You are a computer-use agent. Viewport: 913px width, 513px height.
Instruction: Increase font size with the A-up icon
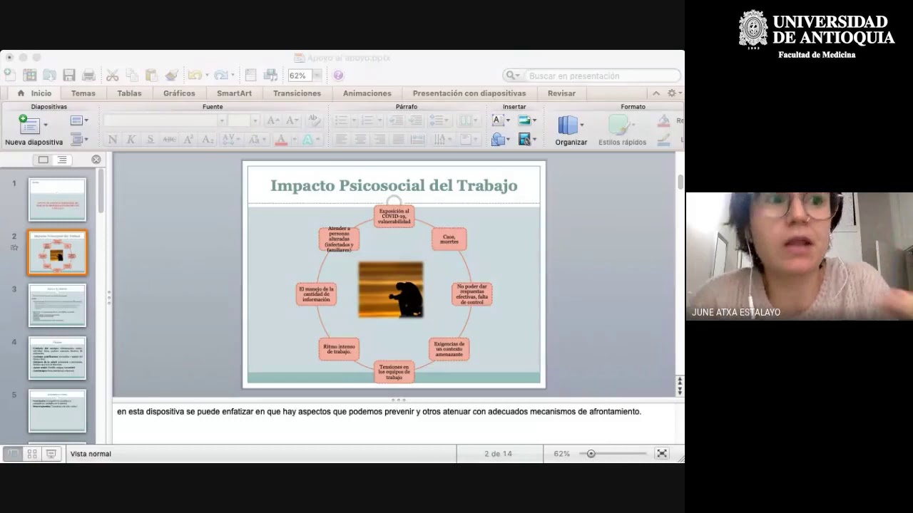272,120
